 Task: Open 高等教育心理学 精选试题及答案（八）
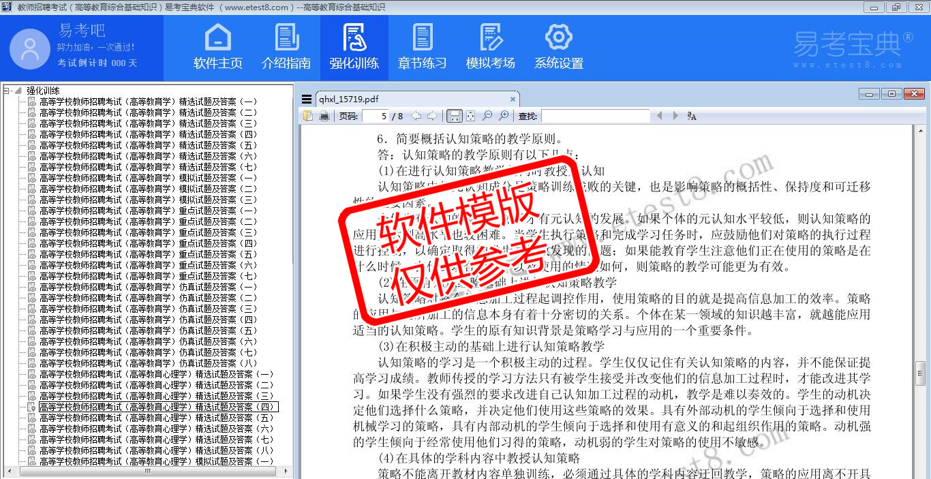point(157,450)
